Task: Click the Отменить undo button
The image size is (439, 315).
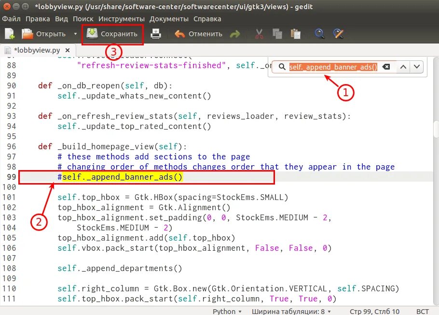Action: [198, 34]
